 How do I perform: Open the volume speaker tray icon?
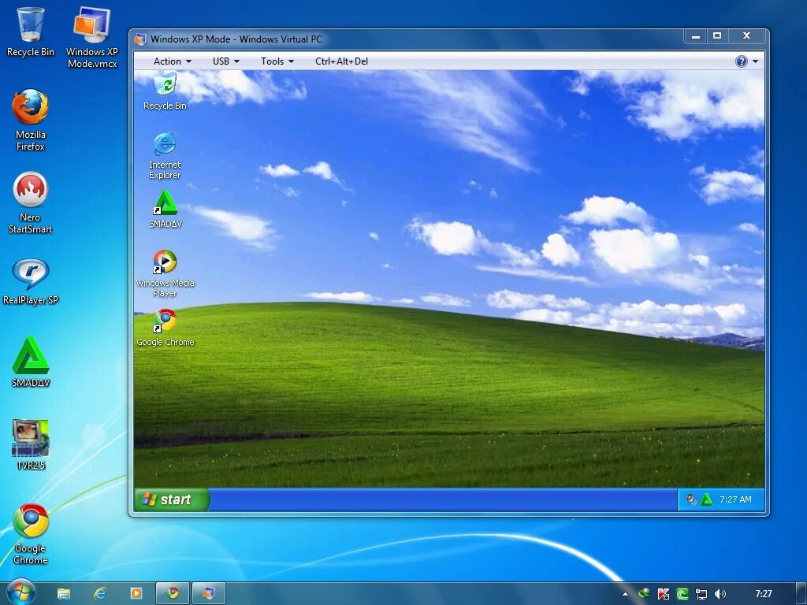point(720,594)
